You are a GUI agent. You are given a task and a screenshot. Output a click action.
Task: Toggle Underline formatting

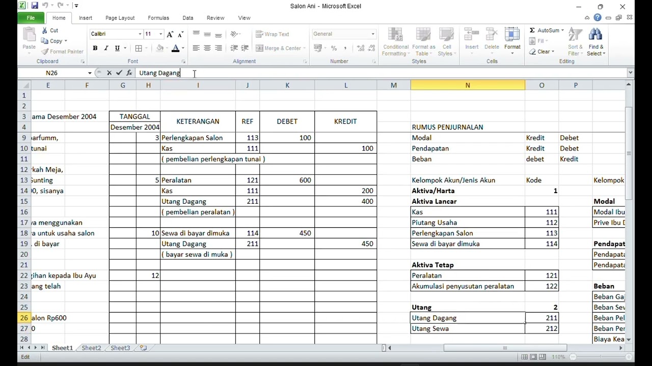click(x=117, y=48)
